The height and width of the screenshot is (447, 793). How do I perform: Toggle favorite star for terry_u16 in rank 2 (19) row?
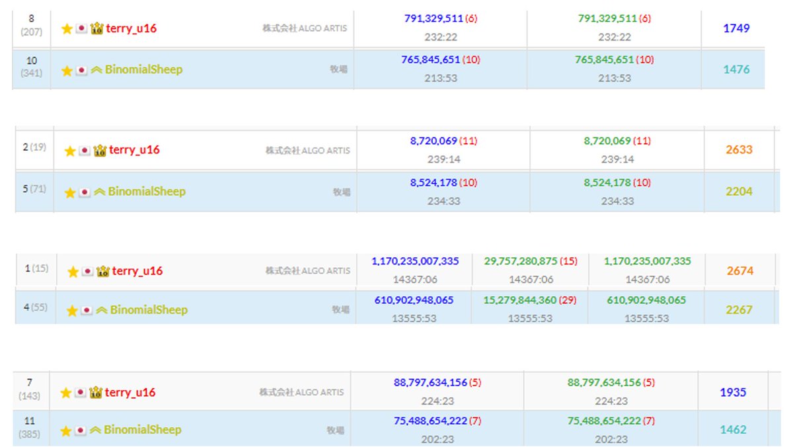click(x=70, y=150)
